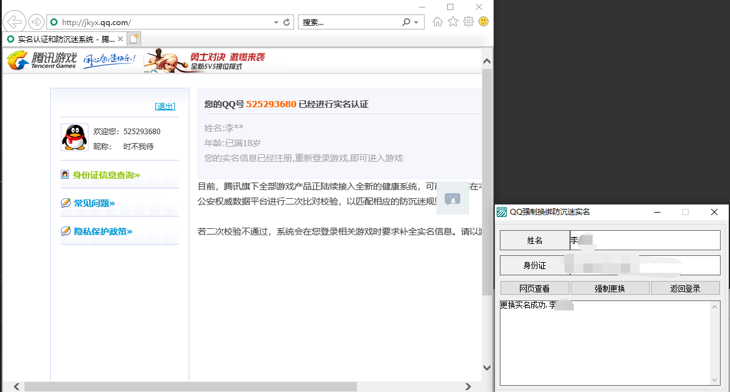
Task: Click page vertical scrollbar up arrow
Action: click(487, 61)
